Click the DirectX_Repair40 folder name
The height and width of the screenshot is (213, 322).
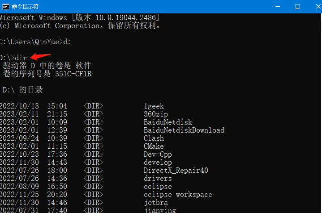point(176,171)
